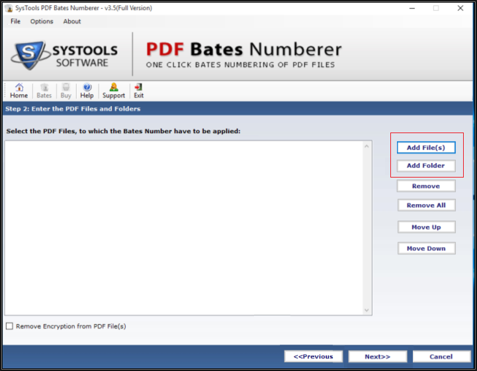Click the 'Step 2: Enter the PDF Files and Folders' heading
Screen dimensions: 477x371
[73, 109]
